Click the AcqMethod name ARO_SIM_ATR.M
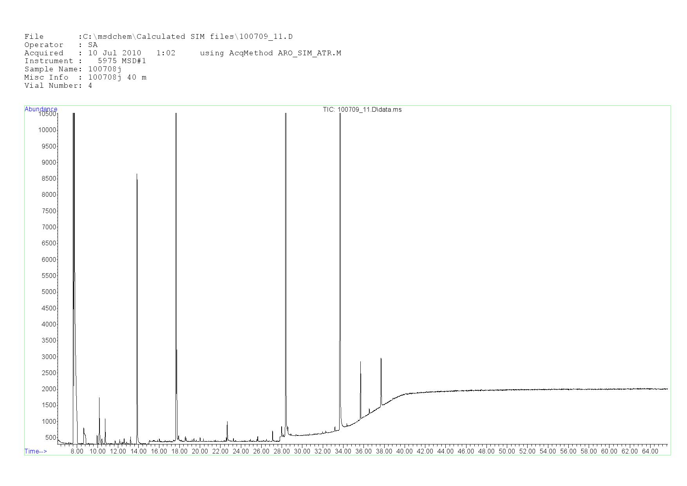 coord(309,53)
